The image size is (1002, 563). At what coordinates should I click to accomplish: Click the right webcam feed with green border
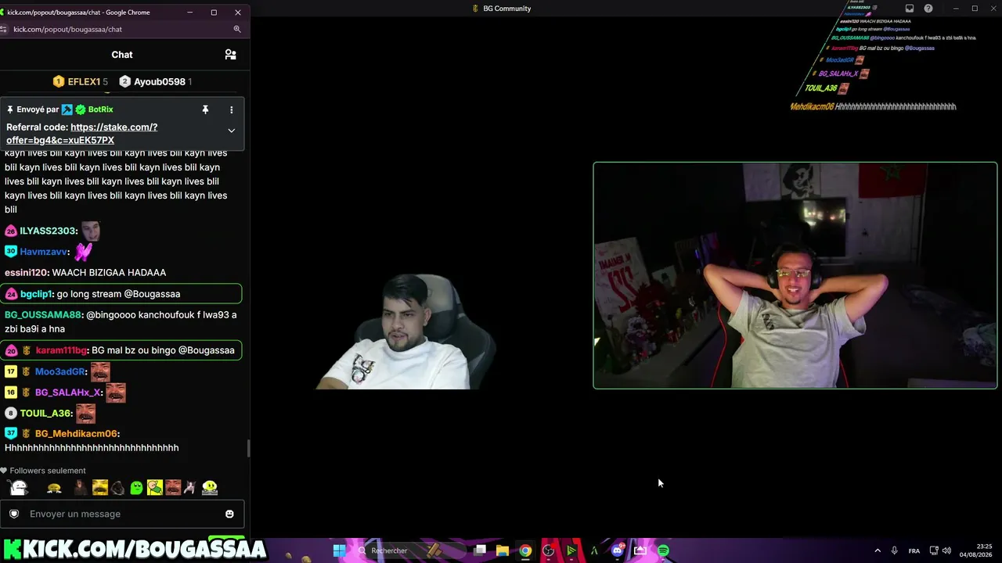click(x=795, y=275)
